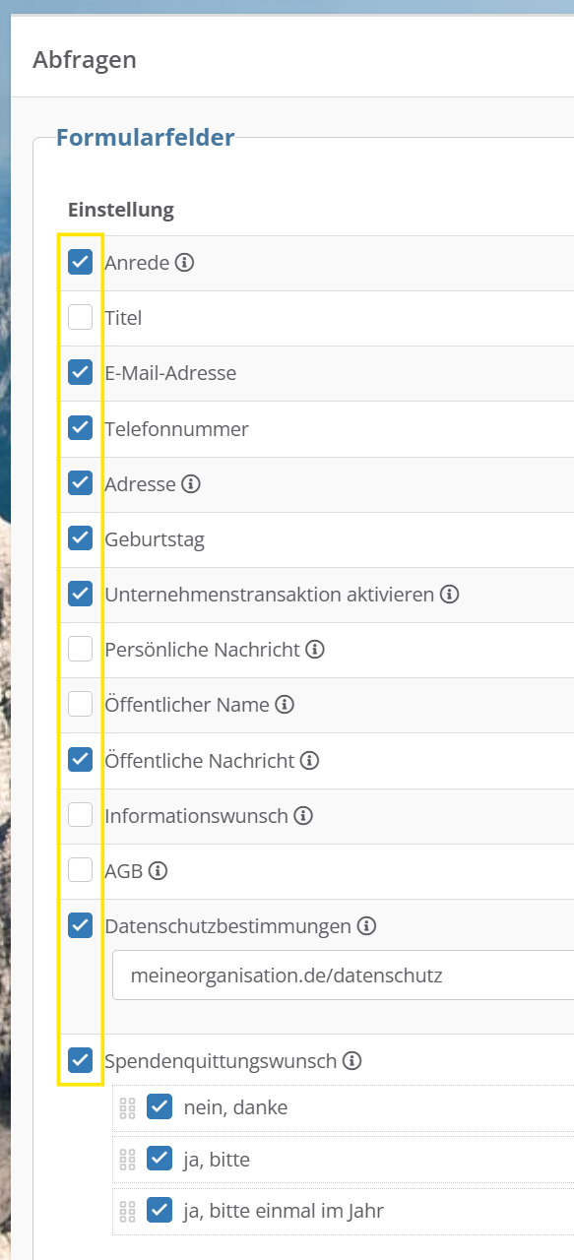Toggle the Spendenquittungswunsch checkbox

pyautogui.click(x=81, y=1061)
